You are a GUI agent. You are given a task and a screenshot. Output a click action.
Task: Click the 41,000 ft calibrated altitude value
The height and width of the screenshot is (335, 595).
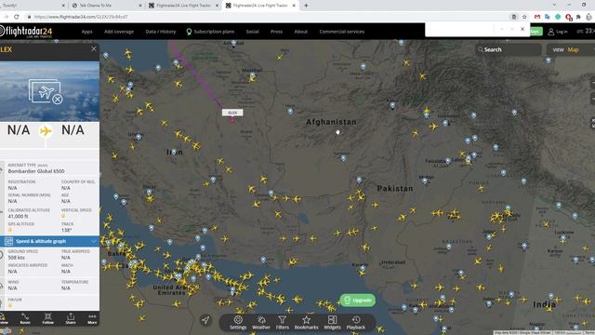[x=18, y=216]
